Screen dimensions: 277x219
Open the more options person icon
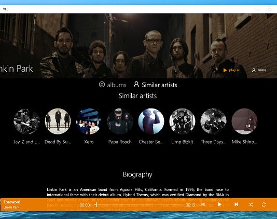point(254,70)
